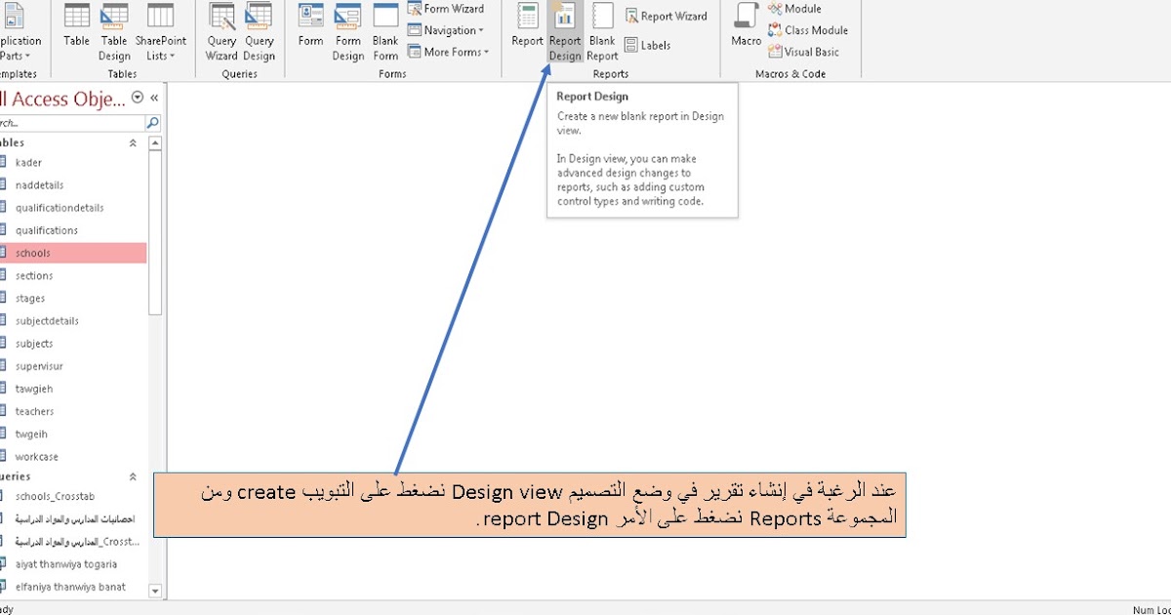Click the navigation pane search box
Screen dimensions: 1171x615
68,122
